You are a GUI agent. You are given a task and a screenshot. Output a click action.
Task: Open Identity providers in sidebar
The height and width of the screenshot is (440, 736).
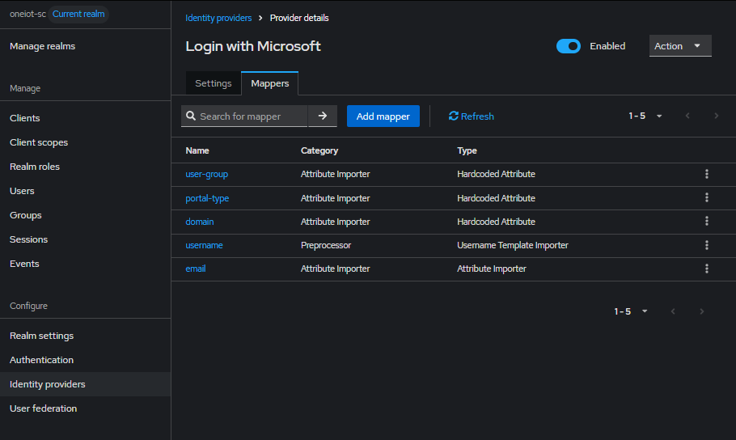click(86, 384)
